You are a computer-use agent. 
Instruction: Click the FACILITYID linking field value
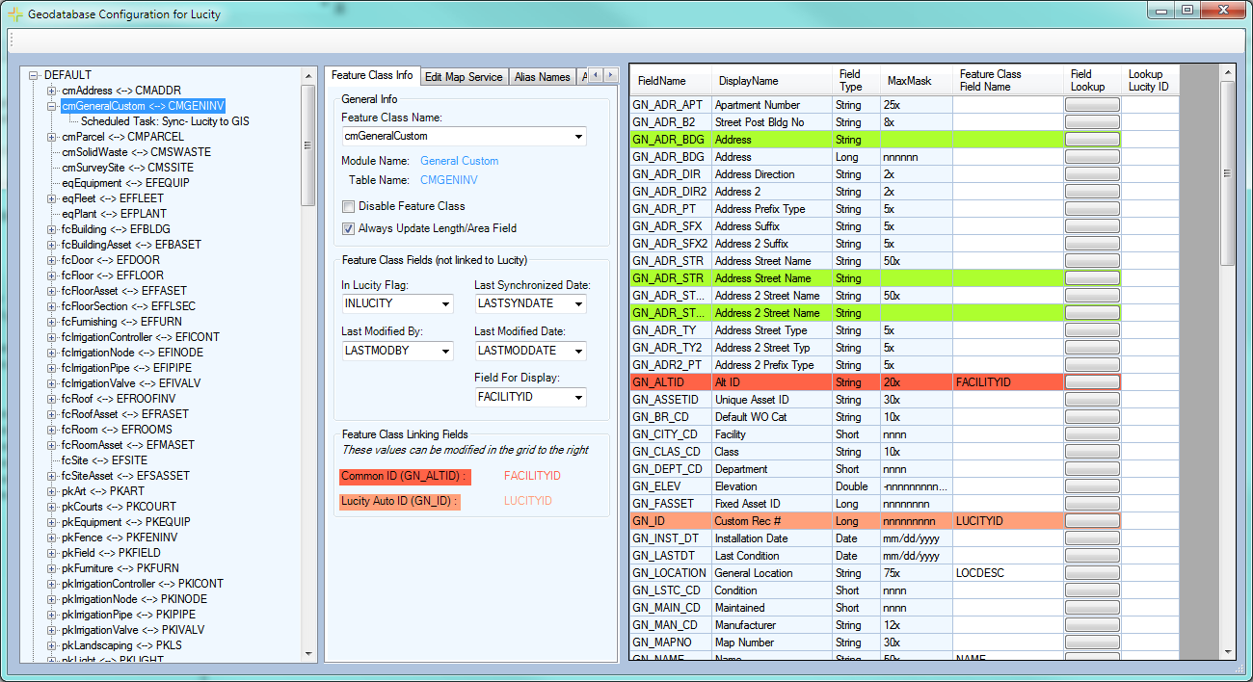click(532, 476)
